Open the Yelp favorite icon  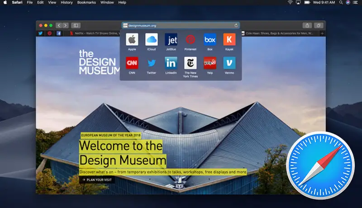pyautogui.click(x=210, y=63)
